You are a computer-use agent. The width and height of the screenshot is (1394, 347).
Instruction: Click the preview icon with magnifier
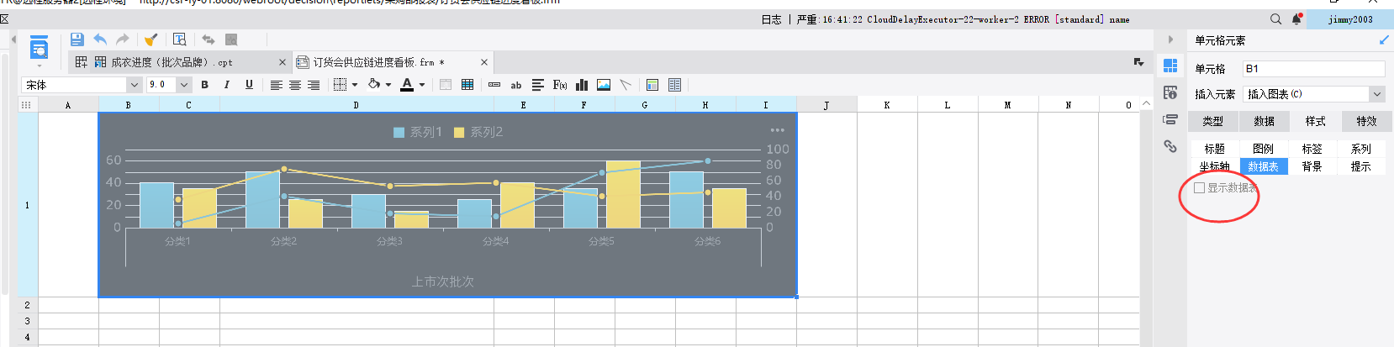tap(179, 39)
